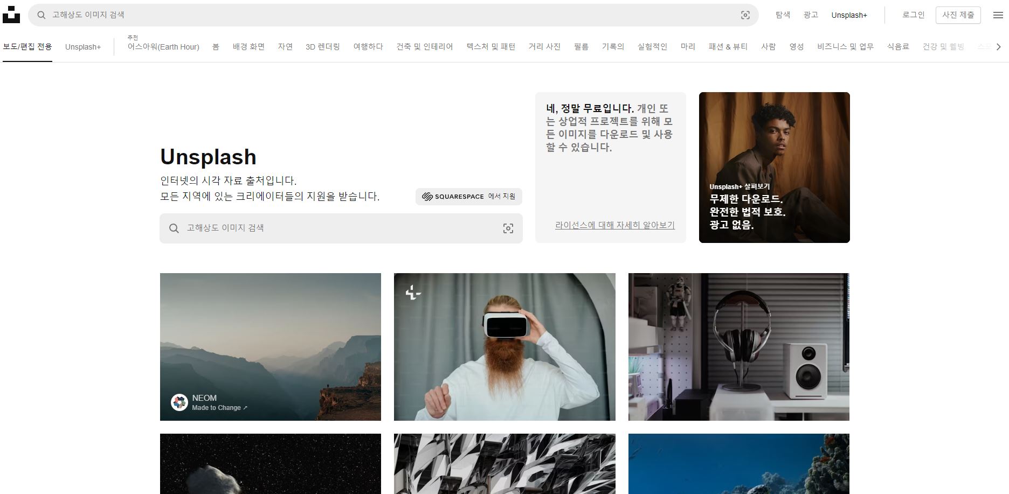Image resolution: width=1009 pixels, height=494 pixels.
Task: Select the 3D 렌더링 category
Action: click(323, 47)
